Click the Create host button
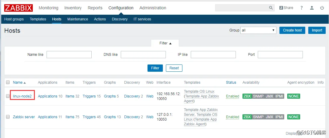The width and height of the screenshot is (329, 138). (x=292, y=30)
